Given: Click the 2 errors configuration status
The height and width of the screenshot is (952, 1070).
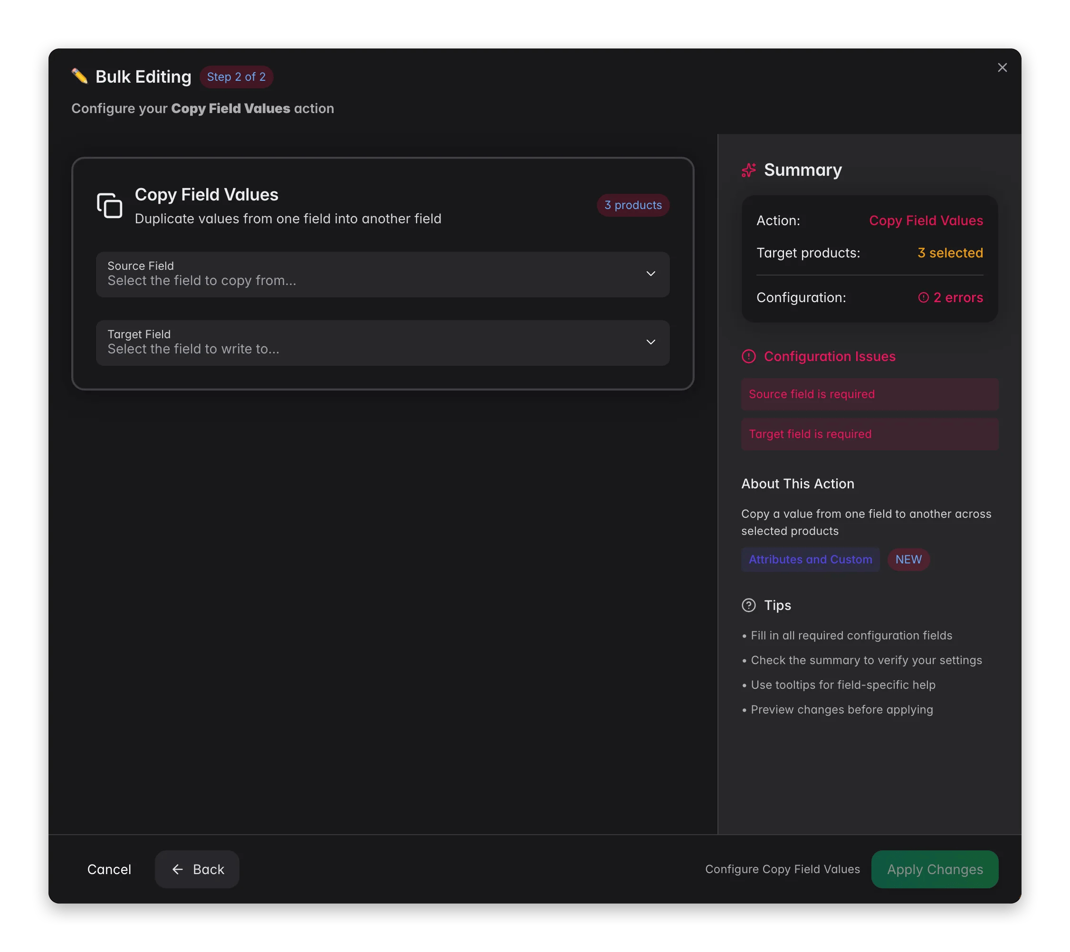Looking at the screenshot, I should (x=951, y=297).
